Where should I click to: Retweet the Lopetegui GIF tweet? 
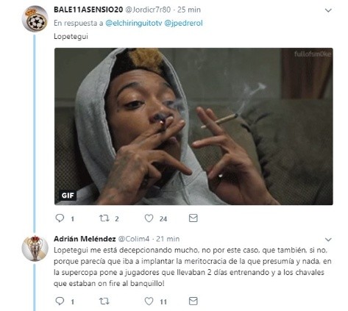tap(104, 218)
